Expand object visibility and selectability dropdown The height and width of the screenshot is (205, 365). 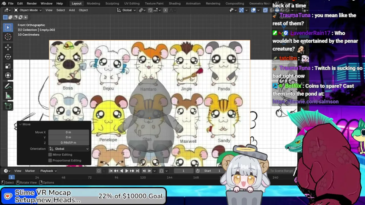point(233,10)
